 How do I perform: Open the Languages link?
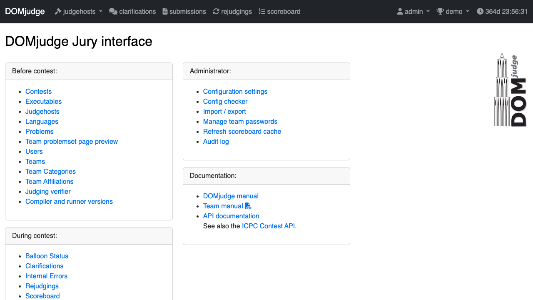[42, 122]
